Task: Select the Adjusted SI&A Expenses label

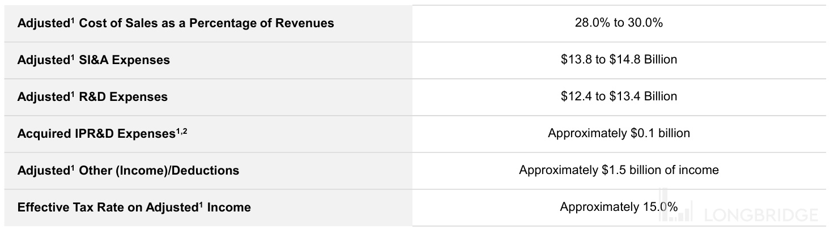Action: click(93, 60)
